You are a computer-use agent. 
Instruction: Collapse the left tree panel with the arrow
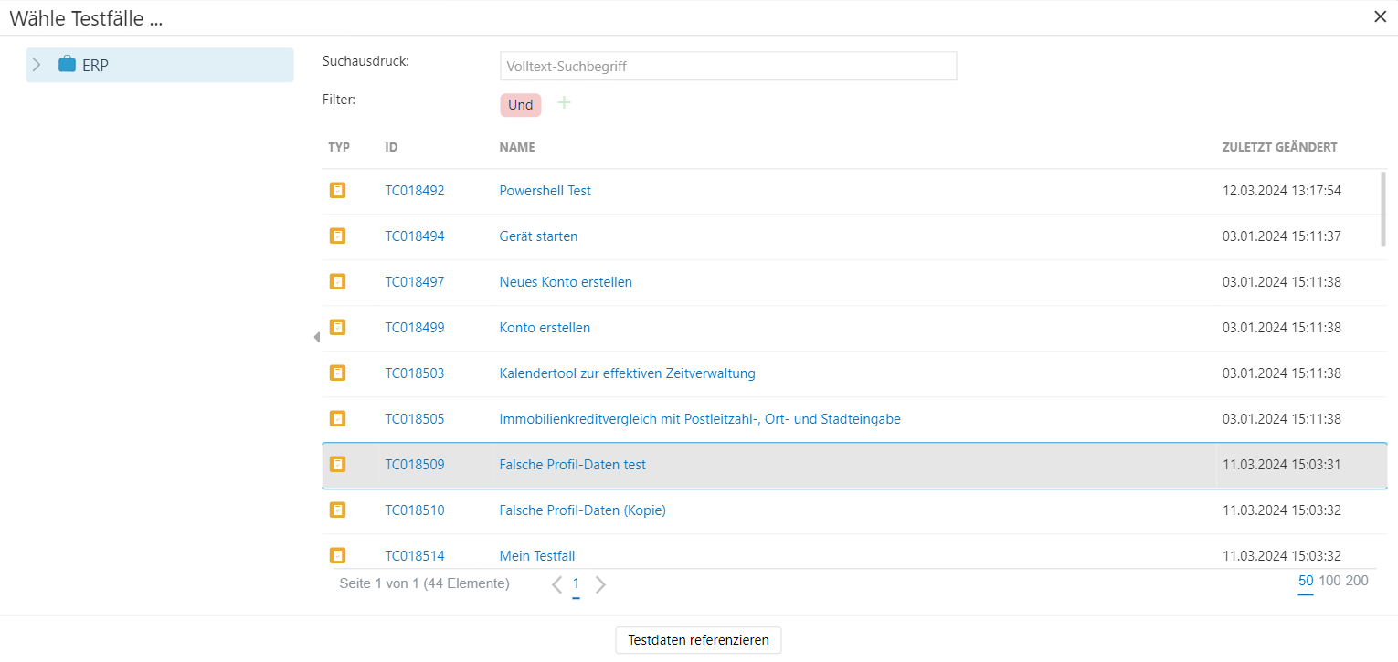(x=316, y=338)
